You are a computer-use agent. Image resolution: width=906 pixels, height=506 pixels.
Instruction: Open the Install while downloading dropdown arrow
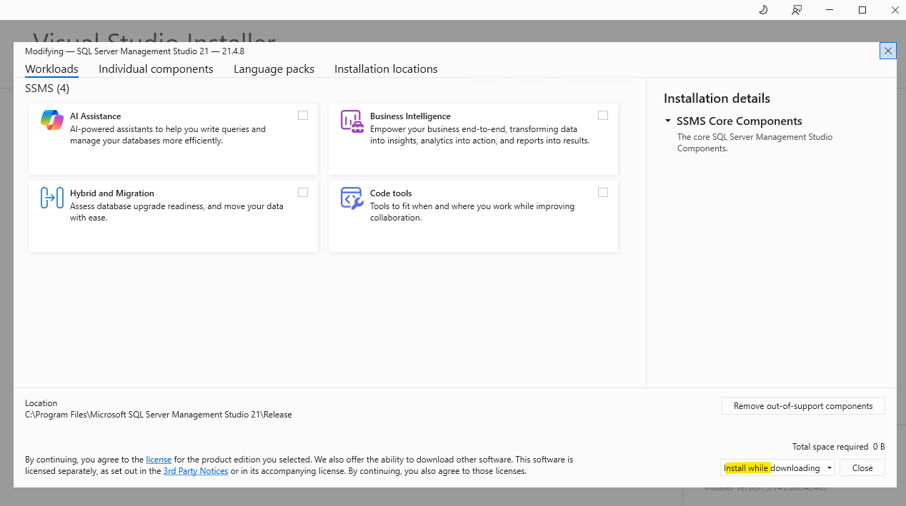[x=830, y=468]
